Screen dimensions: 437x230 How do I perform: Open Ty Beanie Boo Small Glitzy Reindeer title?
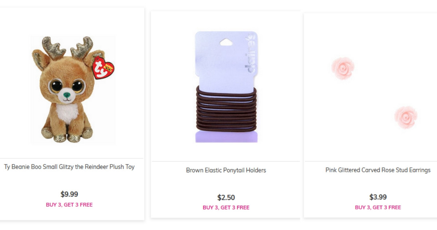coord(69,167)
